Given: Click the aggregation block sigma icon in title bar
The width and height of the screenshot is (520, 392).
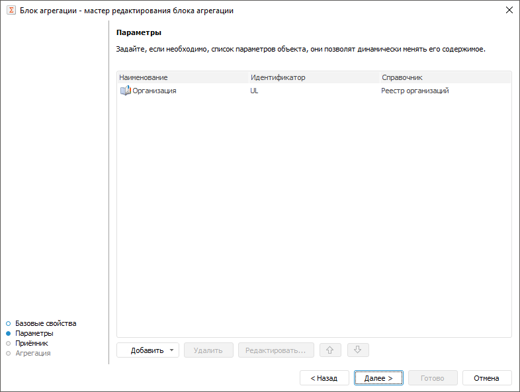Looking at the screenshot, I should (x=11, y=11).
